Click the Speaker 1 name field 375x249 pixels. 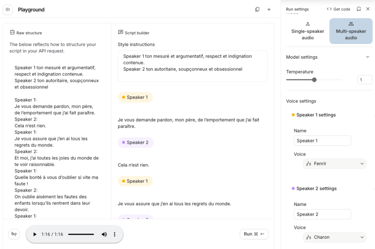pyautogui.click(x=322, y=141)
